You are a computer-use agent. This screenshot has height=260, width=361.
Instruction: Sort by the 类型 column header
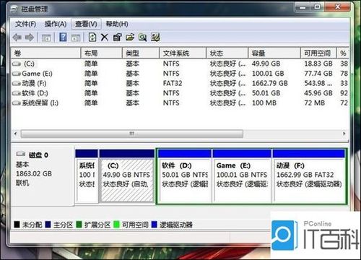pos(141,53)
